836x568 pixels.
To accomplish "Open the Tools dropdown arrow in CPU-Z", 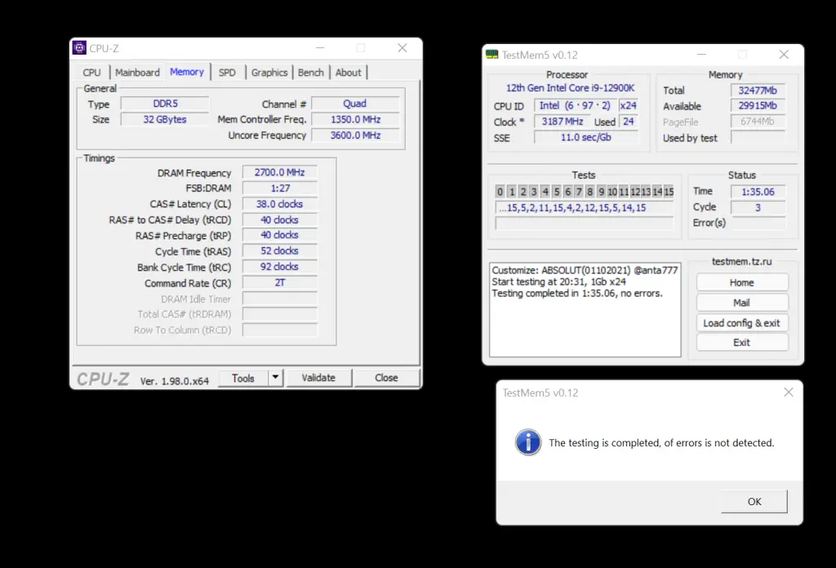I will coord(275,377).
